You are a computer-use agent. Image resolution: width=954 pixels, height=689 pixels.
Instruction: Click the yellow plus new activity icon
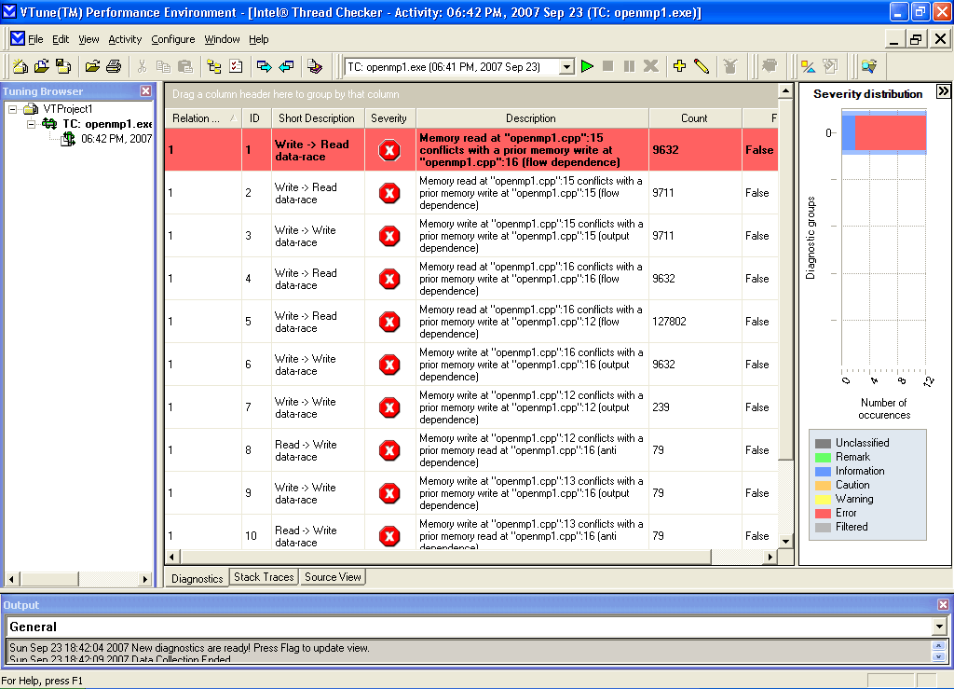pyautogui.click(x=679, y=66)
